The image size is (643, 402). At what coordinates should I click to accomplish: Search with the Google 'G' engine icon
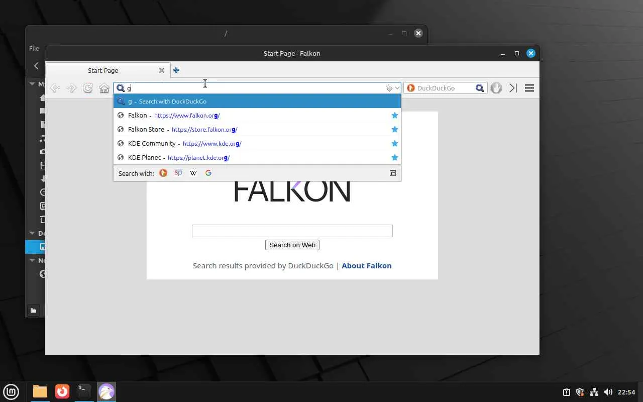208,173
